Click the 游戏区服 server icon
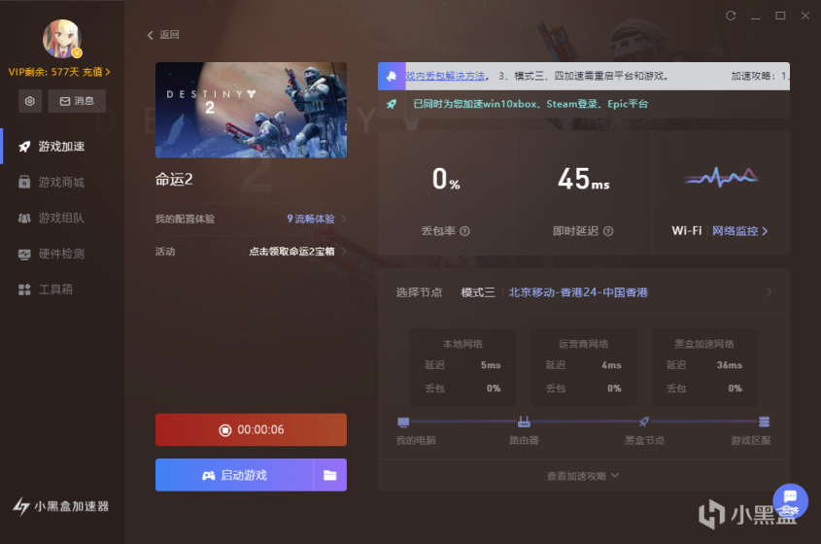 click(765, 422)
